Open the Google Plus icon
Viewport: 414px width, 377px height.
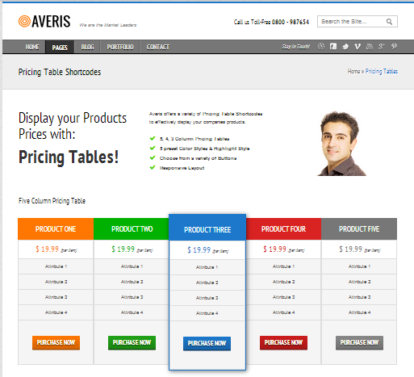382,46
